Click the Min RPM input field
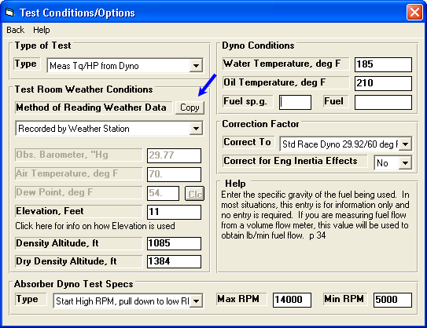This screenshot has height=328, width=427. pos(392,300)
